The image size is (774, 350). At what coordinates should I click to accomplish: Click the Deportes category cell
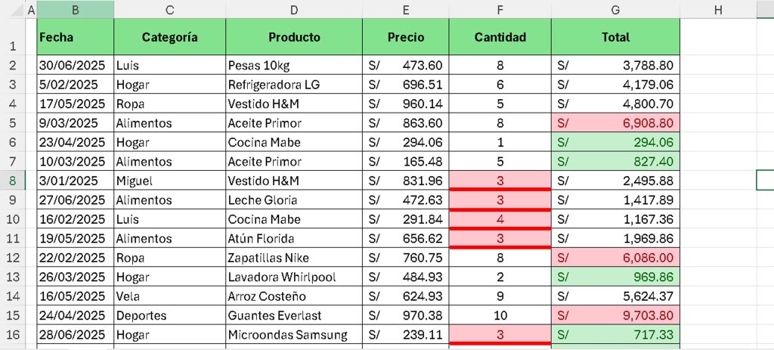coord(170,315)
